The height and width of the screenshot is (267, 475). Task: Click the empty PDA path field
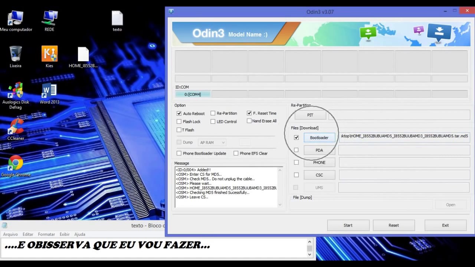coord(404,150)
